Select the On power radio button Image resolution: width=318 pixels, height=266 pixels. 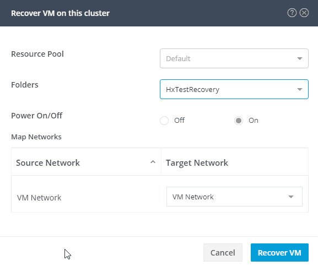[x=239, y=121]
